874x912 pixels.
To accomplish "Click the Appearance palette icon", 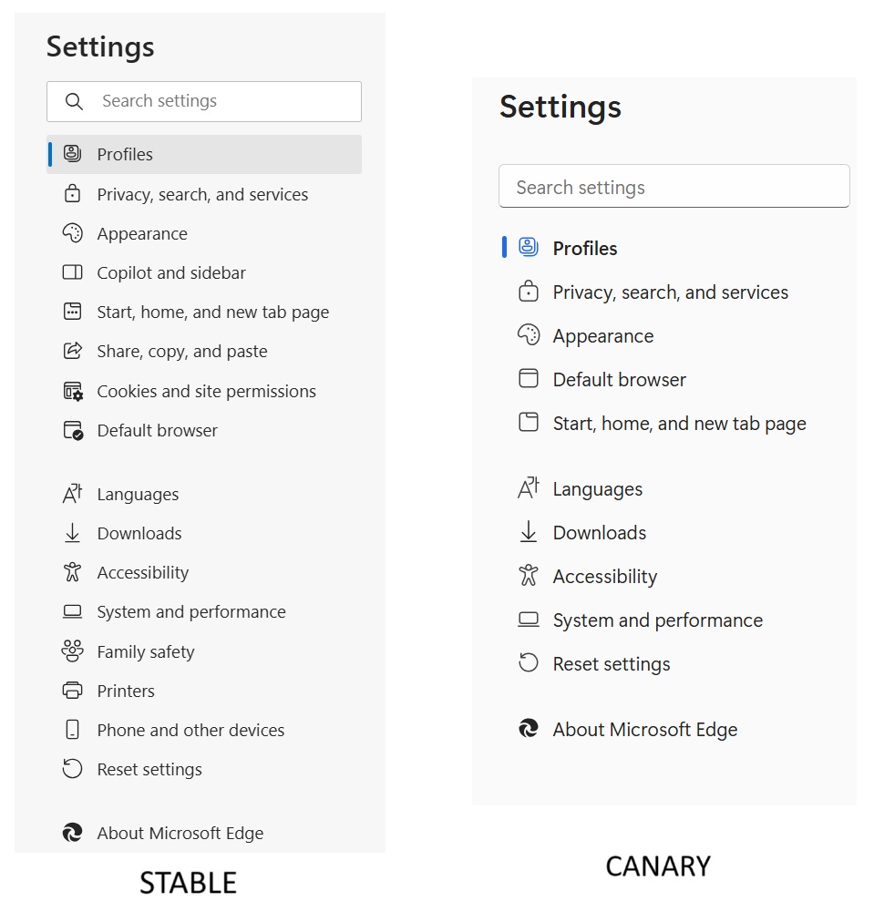I will coord(73,233).
